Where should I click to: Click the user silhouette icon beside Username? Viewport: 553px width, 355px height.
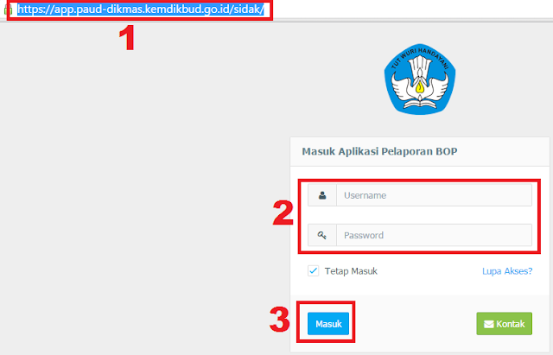(322, 195)
